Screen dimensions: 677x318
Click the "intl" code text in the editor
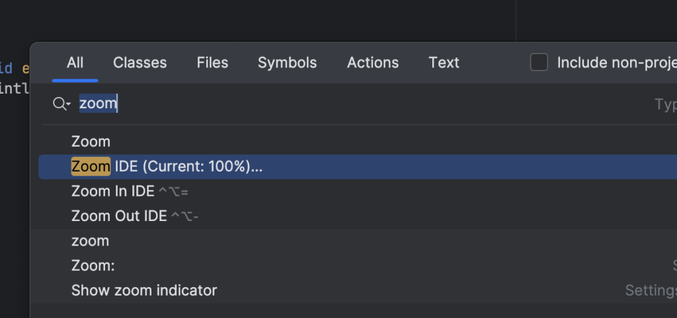13,88
